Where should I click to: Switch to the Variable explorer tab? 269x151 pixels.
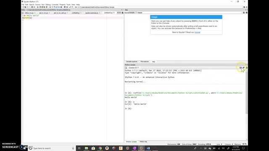(132, 62)
